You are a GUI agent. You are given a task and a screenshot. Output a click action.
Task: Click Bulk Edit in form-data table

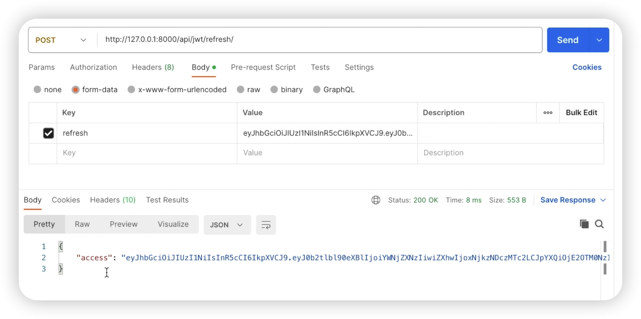pos(581,112)
